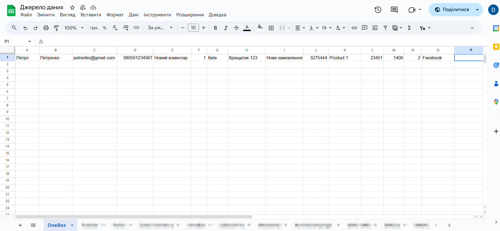Open the Змінити menu
Image resolution: width=500 pixels, height=231 pixels.
46,15
